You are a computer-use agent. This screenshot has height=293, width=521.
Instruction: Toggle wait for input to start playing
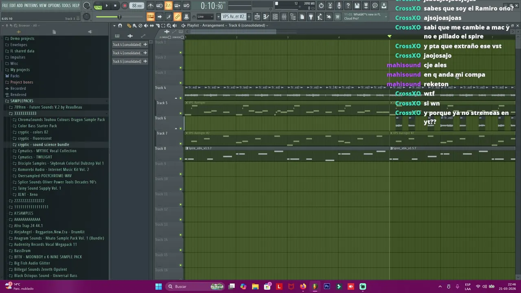[160, 6]
